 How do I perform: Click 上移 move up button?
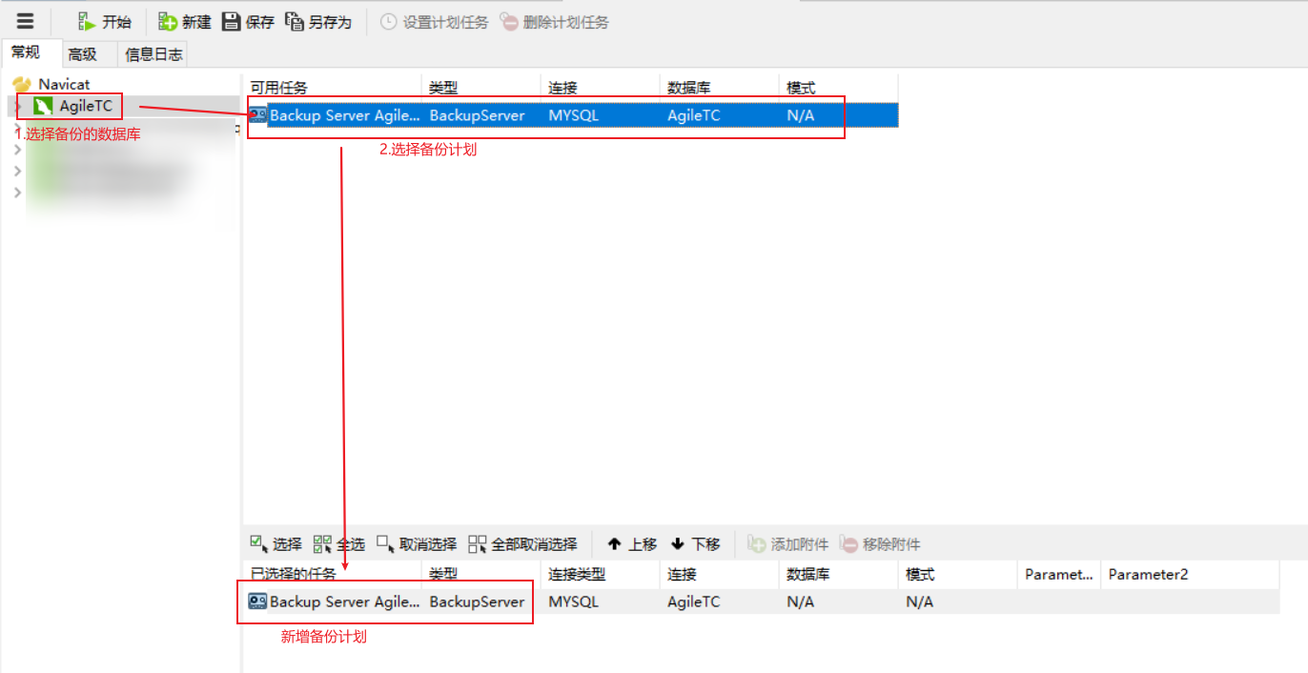(x=633, y=544)
